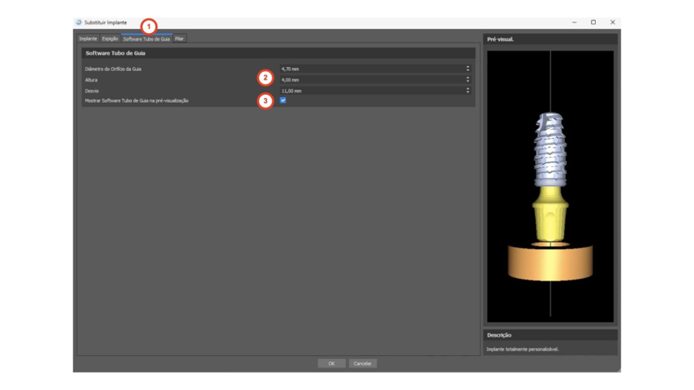
Task: Click the numbered marker 3 annotation
Action: coord(266,101)
